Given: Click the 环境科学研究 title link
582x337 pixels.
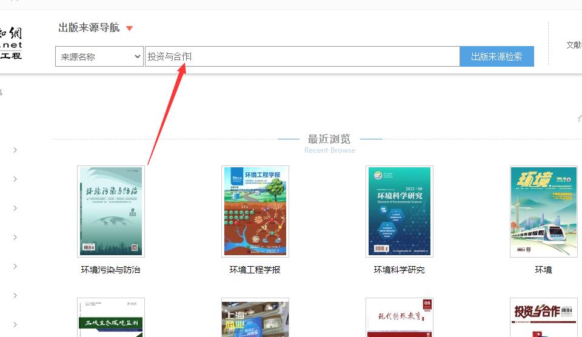Looking at the screenshot, I should point(400,270).
